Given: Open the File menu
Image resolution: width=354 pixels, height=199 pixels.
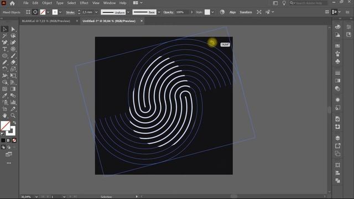Looking at the screenshot, I should pyautogui.click(x=26, y=3).
